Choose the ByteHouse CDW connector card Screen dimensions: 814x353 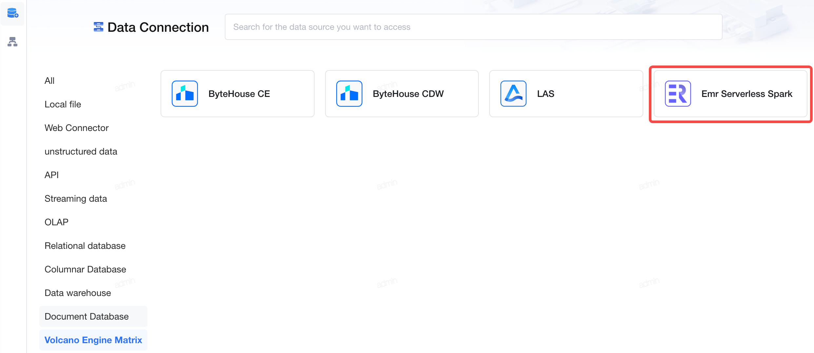pos(402,94)
